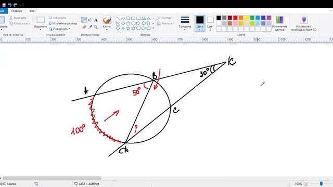This screenshot has width=333, height=187.
Task: Pick the purple color swatch
Action: coord(269,18)
